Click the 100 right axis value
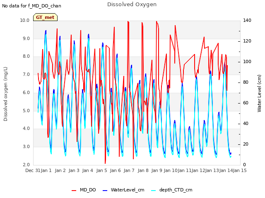The image size is (265, 198). pyautogui.click(x=247, y=61)
